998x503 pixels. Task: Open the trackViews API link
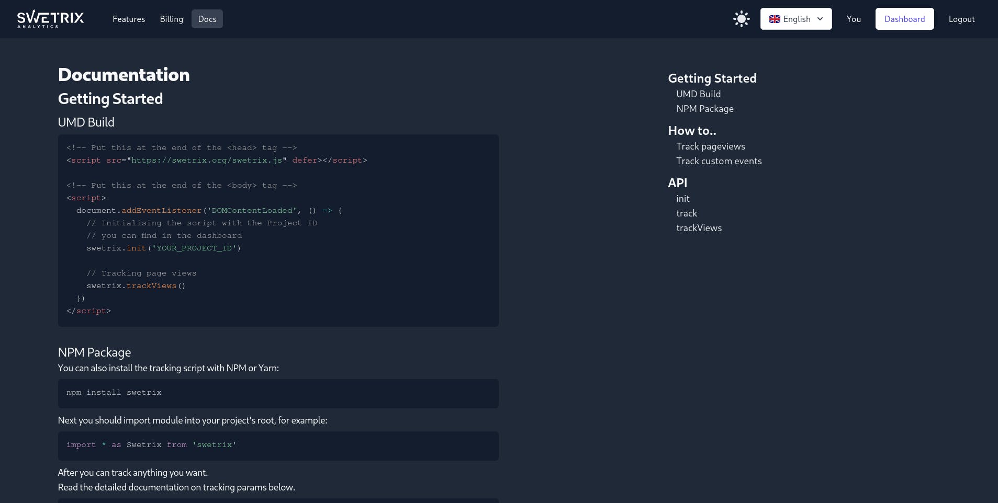(x=699, y=228)
